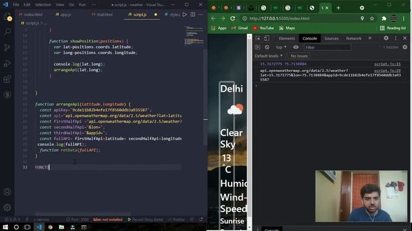The image size is (412, 231).
Task: Open the View menu in VS Code
Action: pyautogui.click(x=60, y=4)
